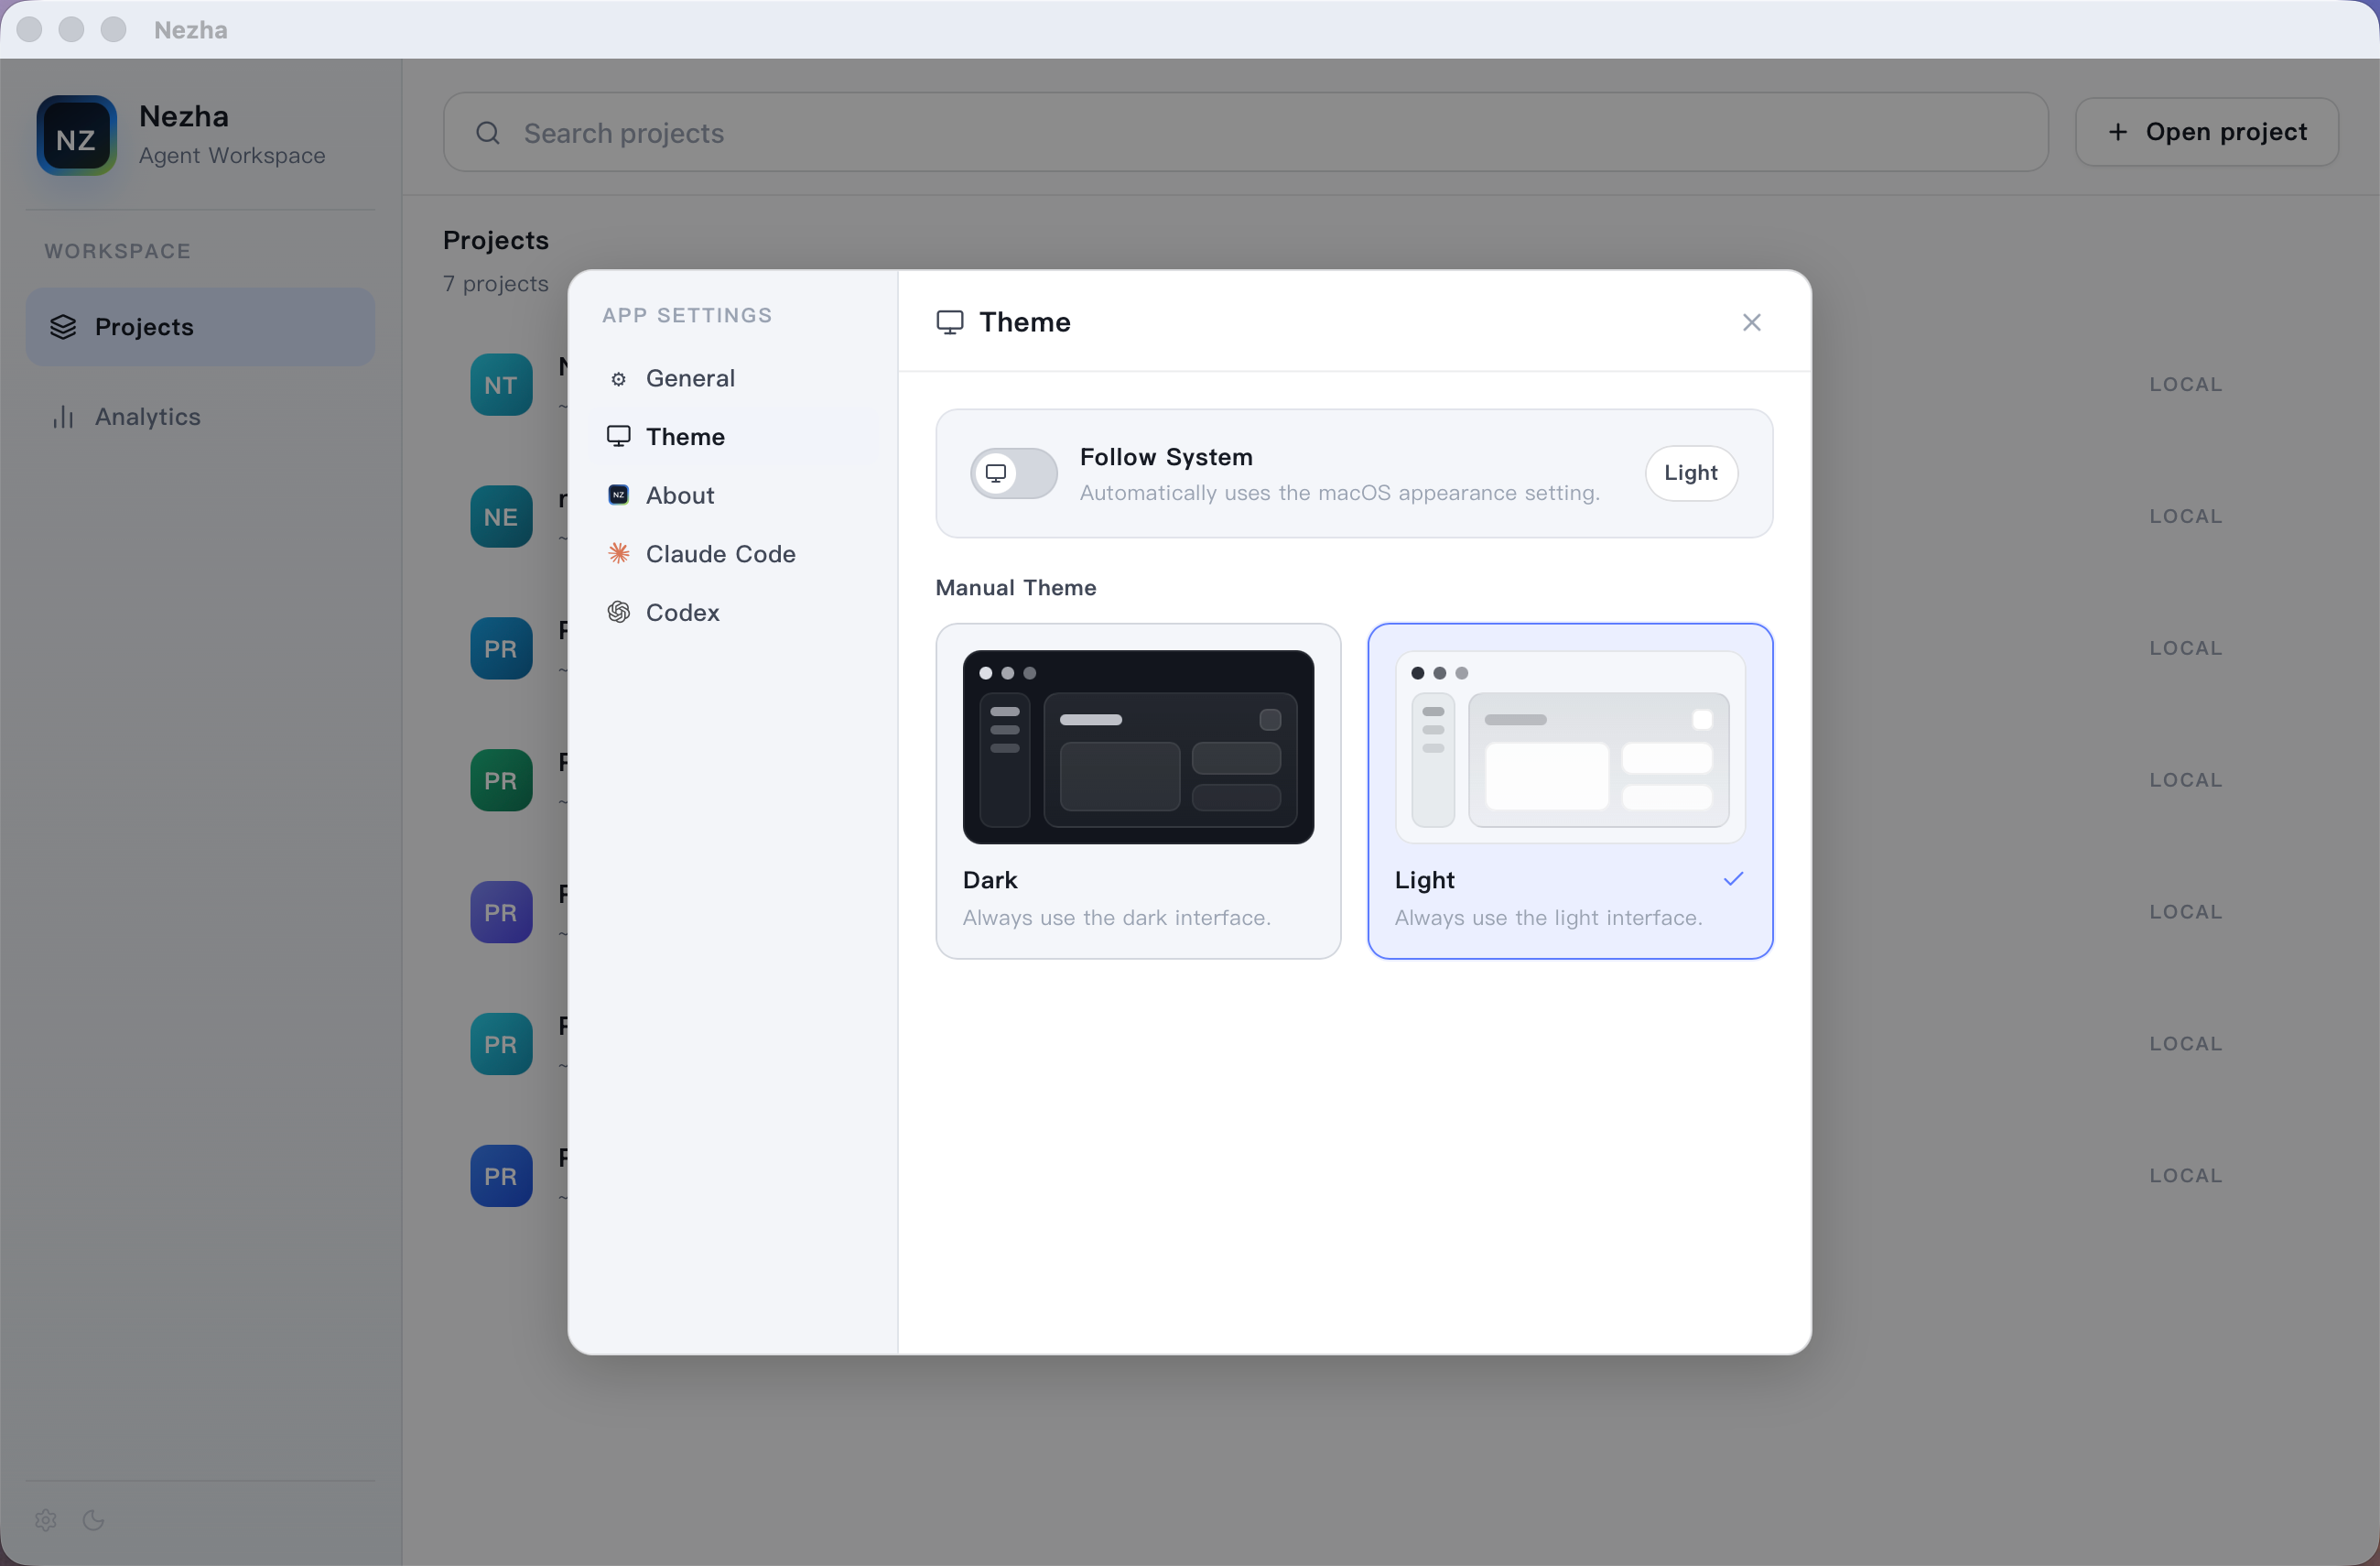The height and width of the screenshot is (1566, 2380).
Task: Select the Claude Code settings icon
Action: coord(619,553)
